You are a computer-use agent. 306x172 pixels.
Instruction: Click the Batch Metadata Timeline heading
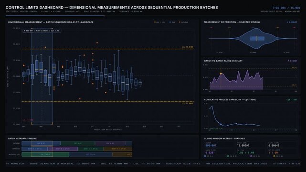pos(22,139)
